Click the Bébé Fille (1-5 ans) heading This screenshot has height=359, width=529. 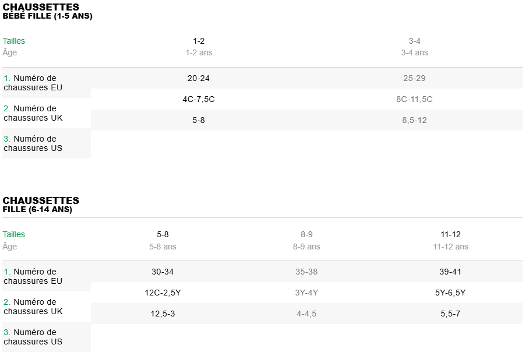[48, 16]
